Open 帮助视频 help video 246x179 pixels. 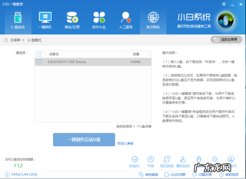point(229,174)
